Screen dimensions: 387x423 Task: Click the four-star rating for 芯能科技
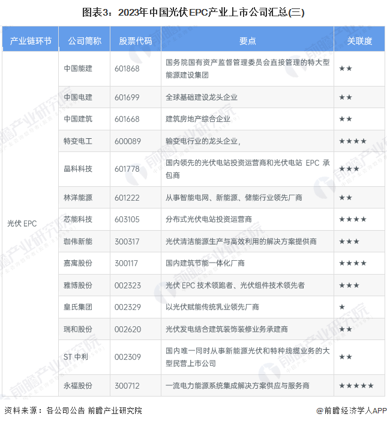(353, 219)
